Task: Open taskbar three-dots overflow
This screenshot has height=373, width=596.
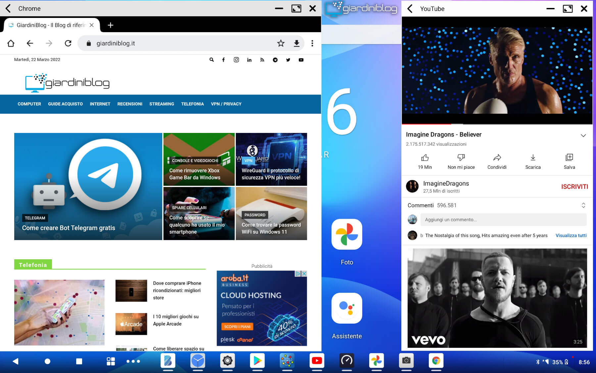Action: click(x=133, y=361)
